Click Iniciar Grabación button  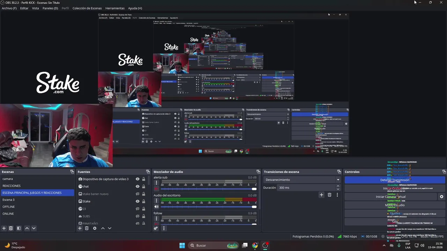[395, 188]
